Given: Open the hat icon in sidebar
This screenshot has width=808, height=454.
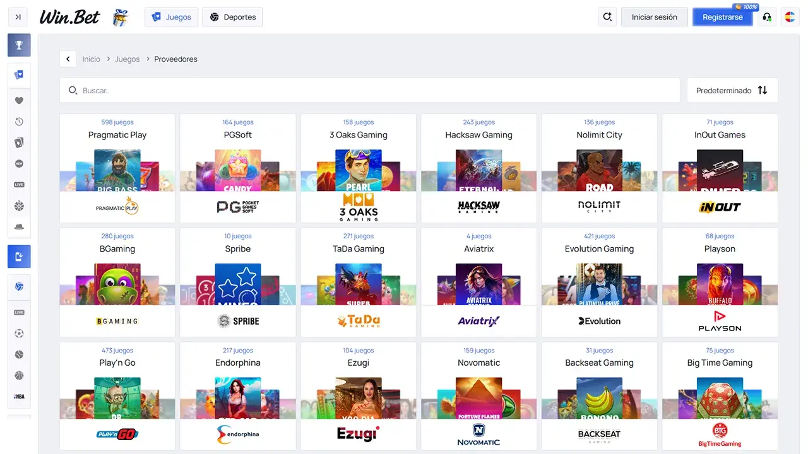Looking at the screenshot, I should click(x=19, y=227).
